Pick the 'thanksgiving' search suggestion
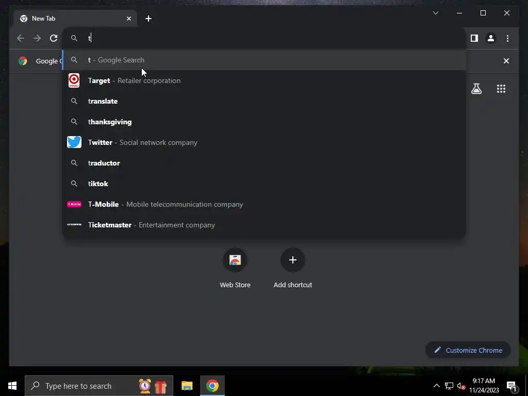 [x=265, y=122]
